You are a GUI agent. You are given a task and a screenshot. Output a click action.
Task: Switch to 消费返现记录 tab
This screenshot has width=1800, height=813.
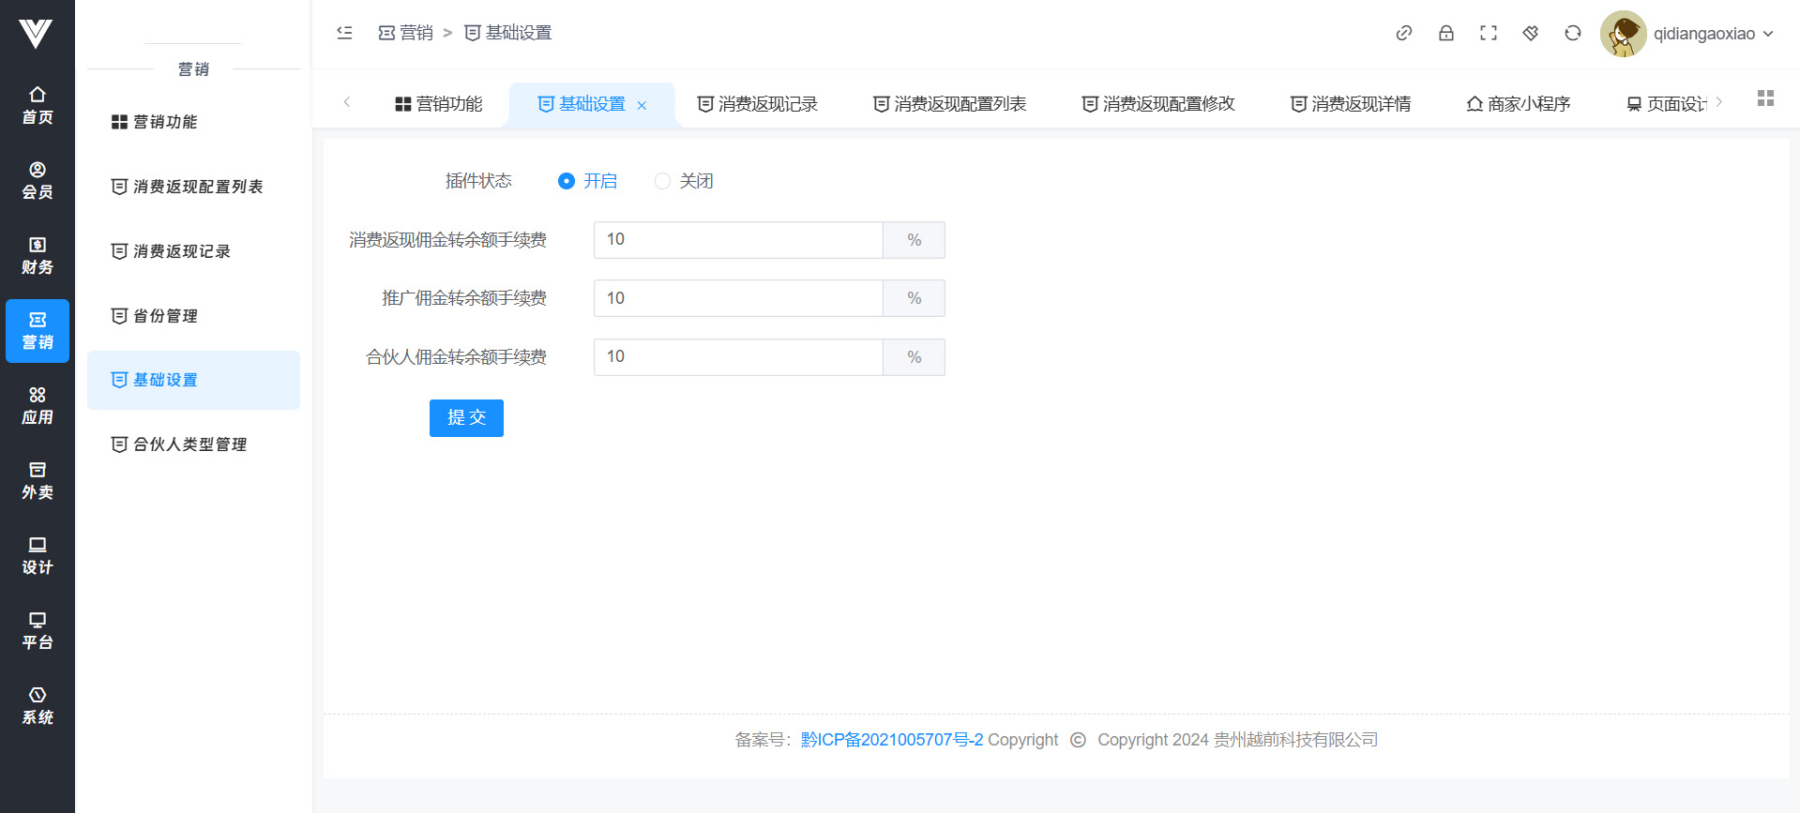click(758, 104)
